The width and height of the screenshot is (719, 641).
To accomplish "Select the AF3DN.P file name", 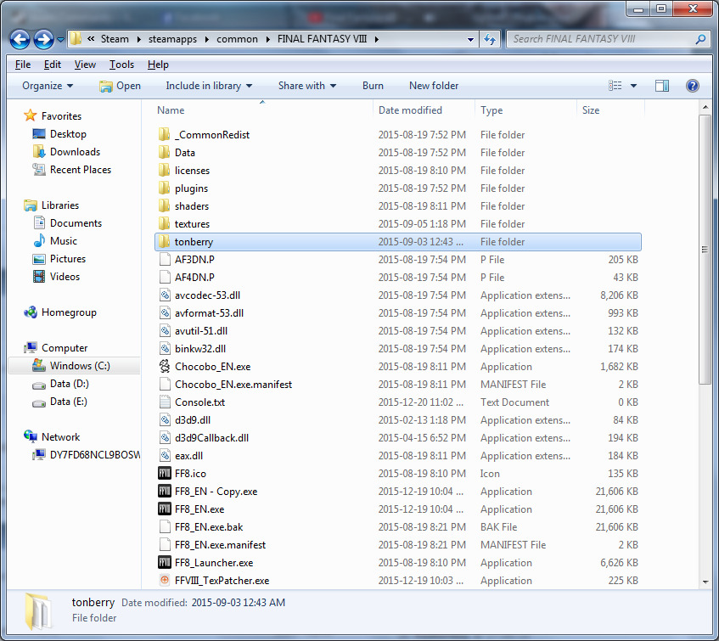I will tap(194, 260).
